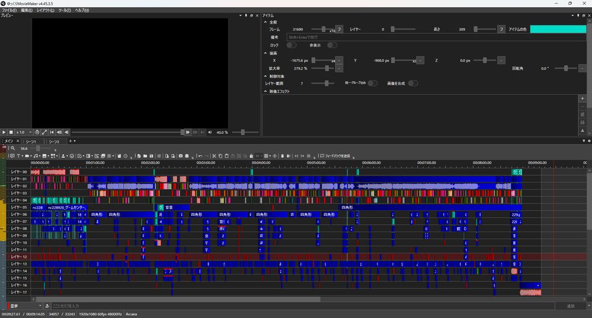Screen dimensions: 592x318
Task: Add a text item via T icon
Action: 18,155
